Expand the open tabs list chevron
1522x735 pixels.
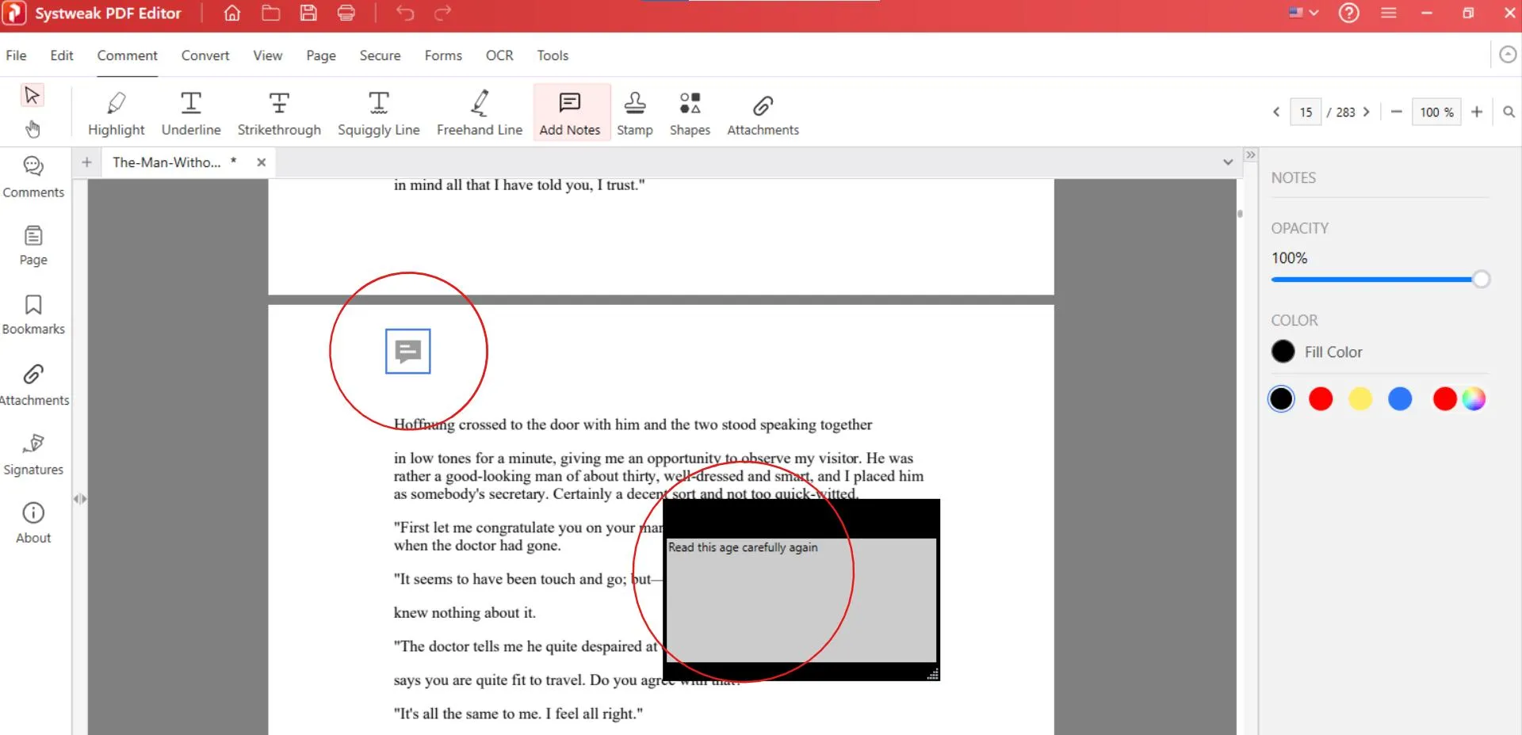1227,162
